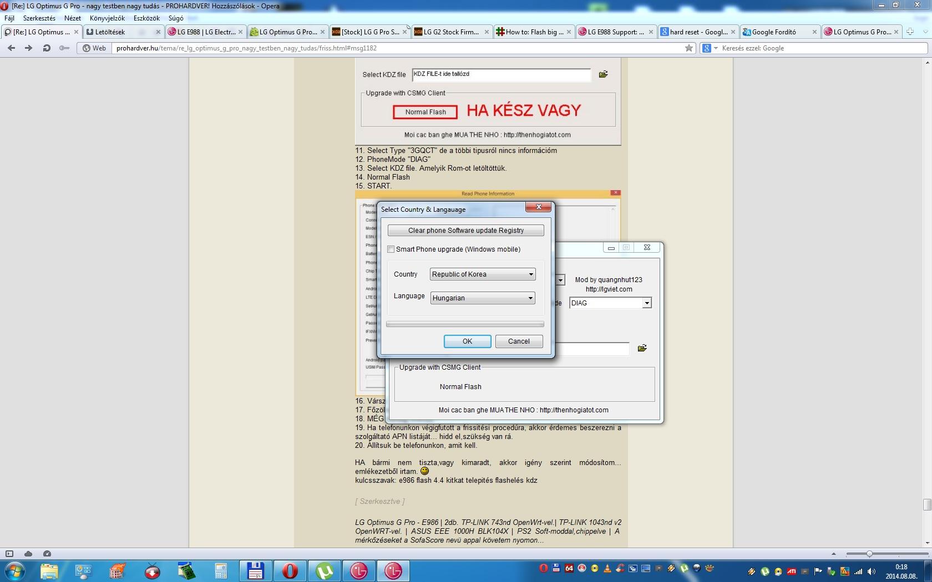Click the volume speaker tray icon
932x582 pixels.
872,571
